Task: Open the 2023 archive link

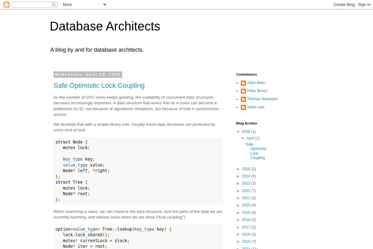Action: [246, 183]
